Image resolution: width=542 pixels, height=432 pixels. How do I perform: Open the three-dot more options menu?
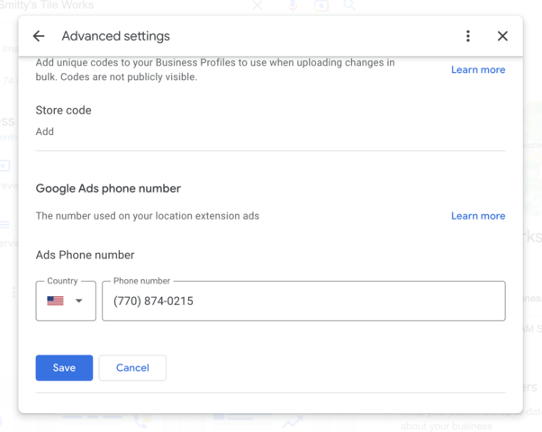[468, 36]
